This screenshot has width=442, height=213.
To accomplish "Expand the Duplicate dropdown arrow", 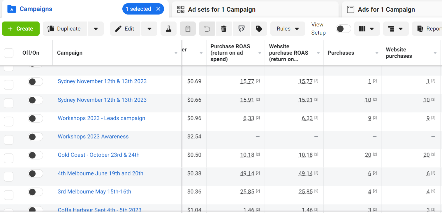I will click(x=96, y=29).
